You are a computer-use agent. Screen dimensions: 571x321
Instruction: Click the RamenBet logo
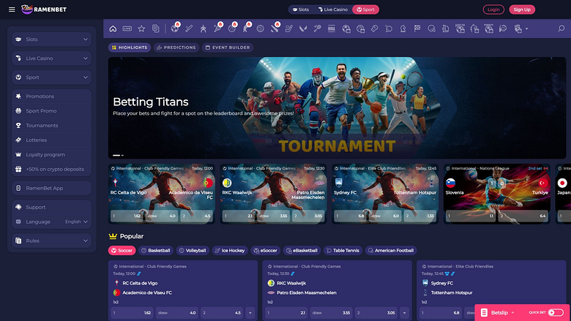44,10
